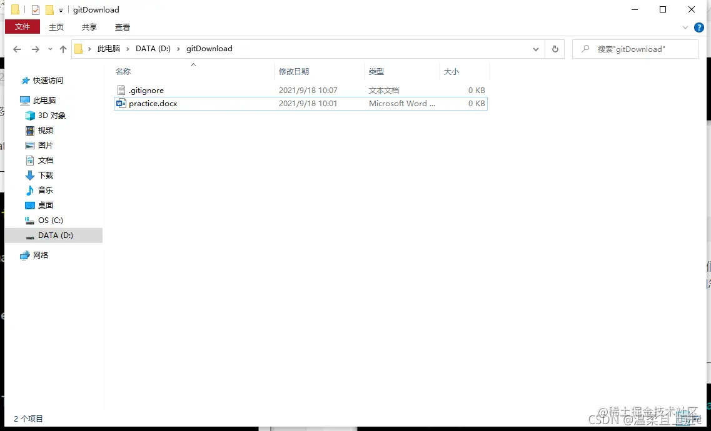The width and height of the screenshot is (711, 431).
Task: Switch to the 主页 ribbon tab
Action: point(56,27)
